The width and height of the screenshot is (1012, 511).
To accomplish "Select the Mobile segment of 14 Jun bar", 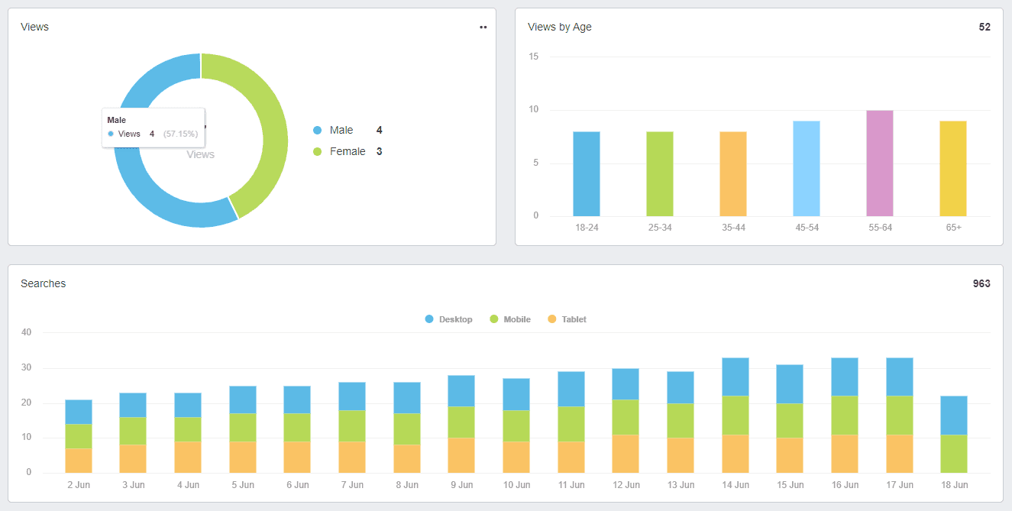I will pyautogui.click(x=735, y=416).
